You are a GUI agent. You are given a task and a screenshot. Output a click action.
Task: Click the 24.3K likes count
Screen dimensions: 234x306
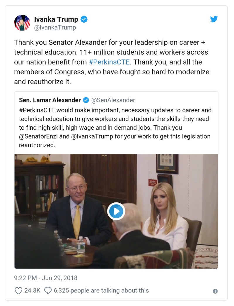tap(33, 290)
